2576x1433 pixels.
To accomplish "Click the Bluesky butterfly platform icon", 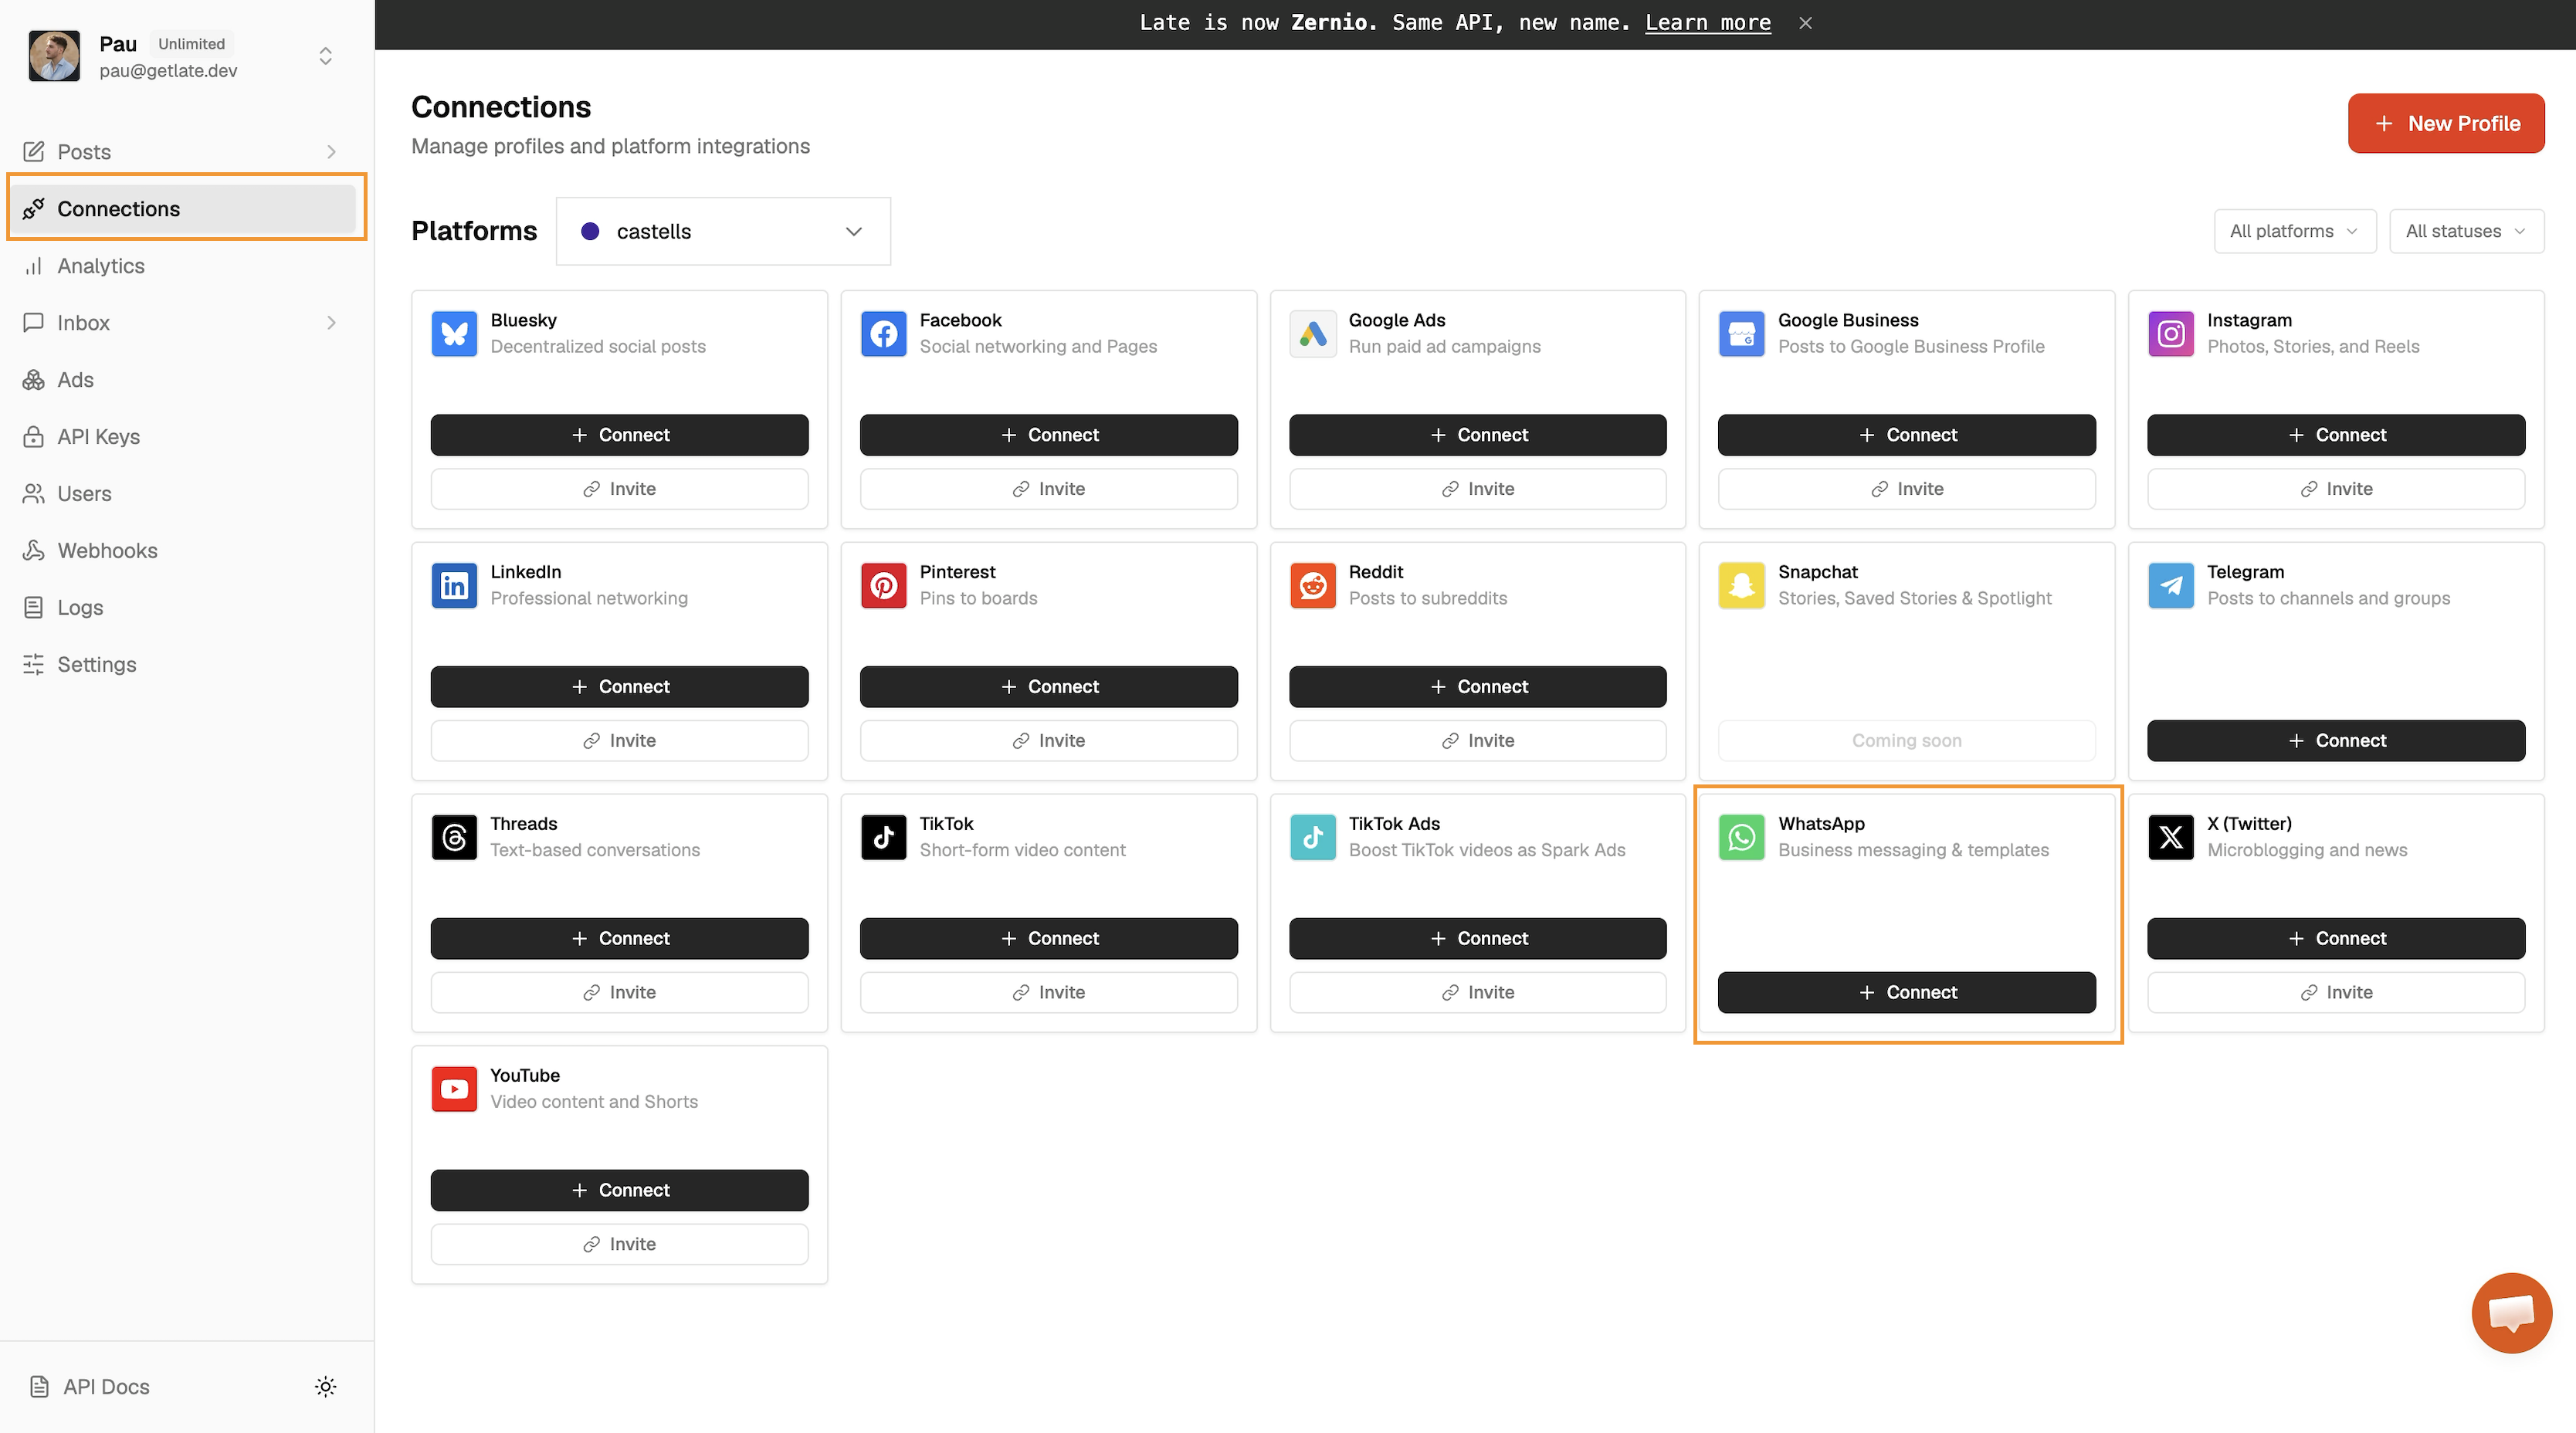I will 454,333.
